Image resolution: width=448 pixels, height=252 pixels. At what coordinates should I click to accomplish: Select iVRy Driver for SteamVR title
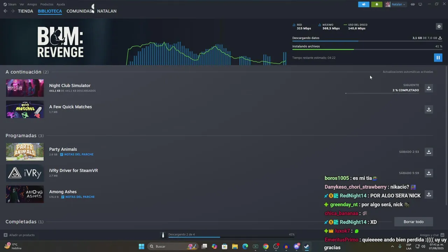(x=73, y=170)
